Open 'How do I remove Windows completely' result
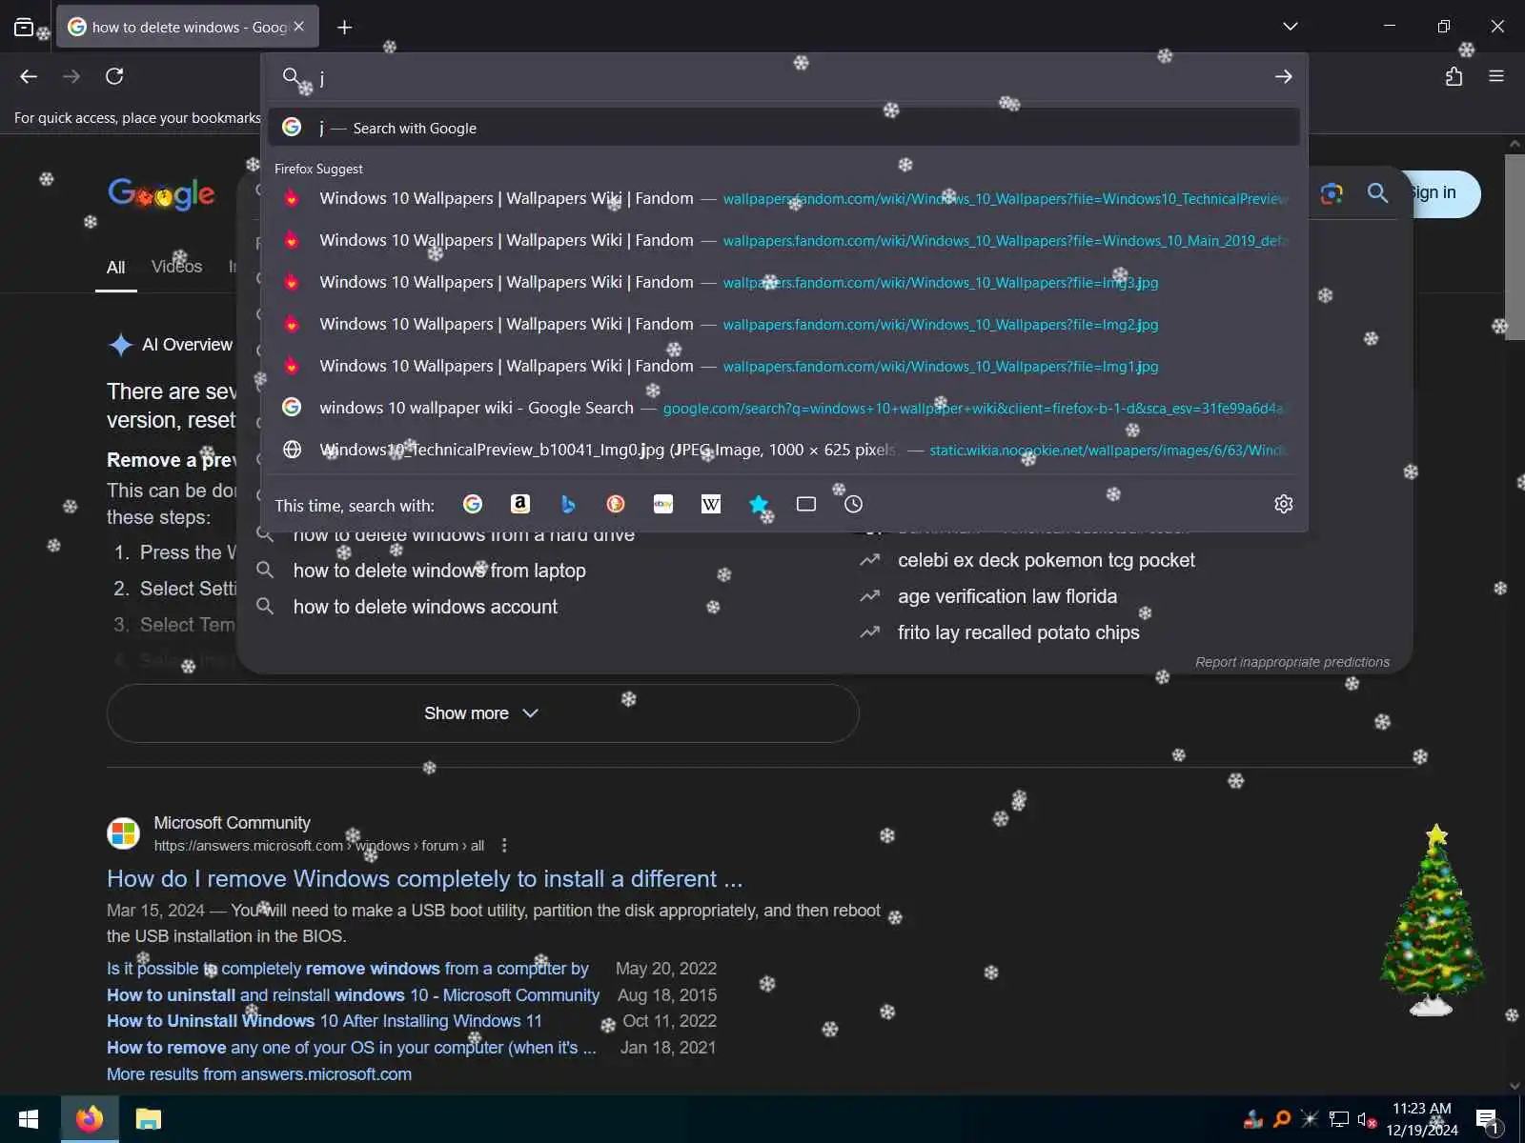Screen dimensions: 1525x1143 point(424,878)
